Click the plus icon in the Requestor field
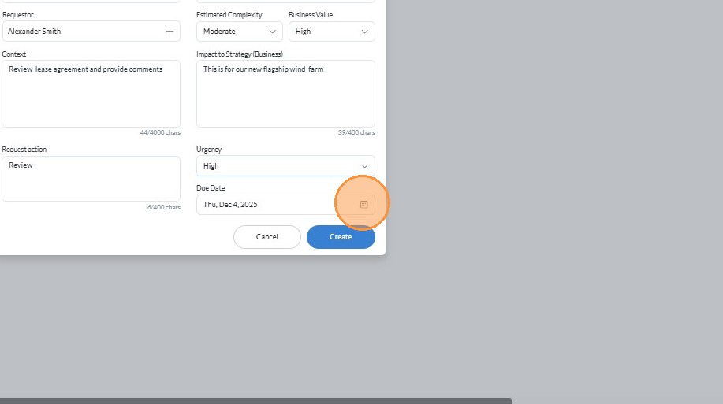Screen dimensions: 723x404 170,32
